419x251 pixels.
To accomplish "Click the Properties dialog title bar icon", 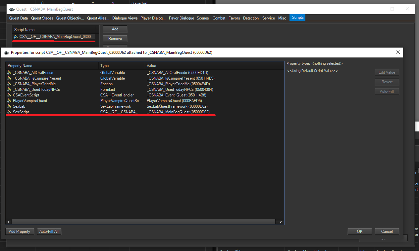I will pyautogui.click(x=7, y=52).
